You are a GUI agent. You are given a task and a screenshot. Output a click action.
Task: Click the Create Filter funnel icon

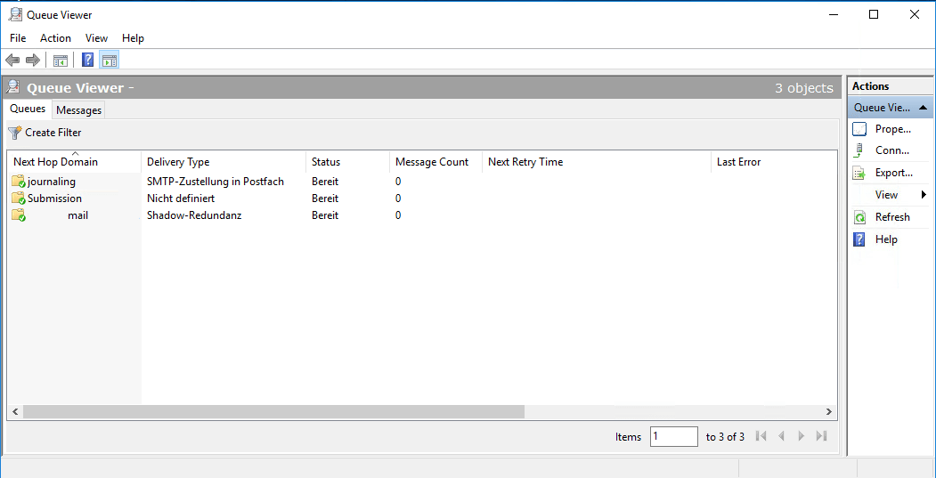[x=15, y=133]
